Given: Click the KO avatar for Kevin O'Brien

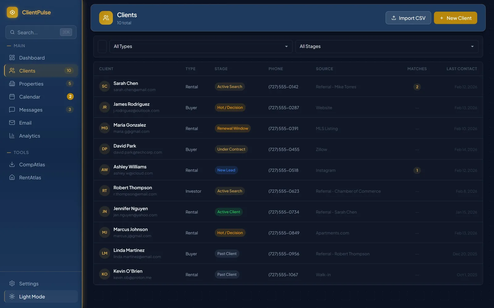Looking at the screenshot, I should tap(105, 274).
